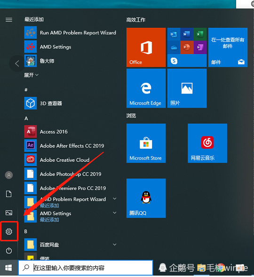Launch Microsoft Edge tile
Viewport: 254px width, 277px height.
coord(146,88)
